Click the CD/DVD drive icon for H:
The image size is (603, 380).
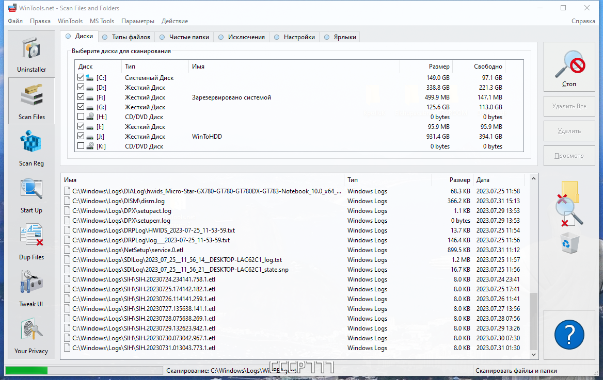[90, 117]
